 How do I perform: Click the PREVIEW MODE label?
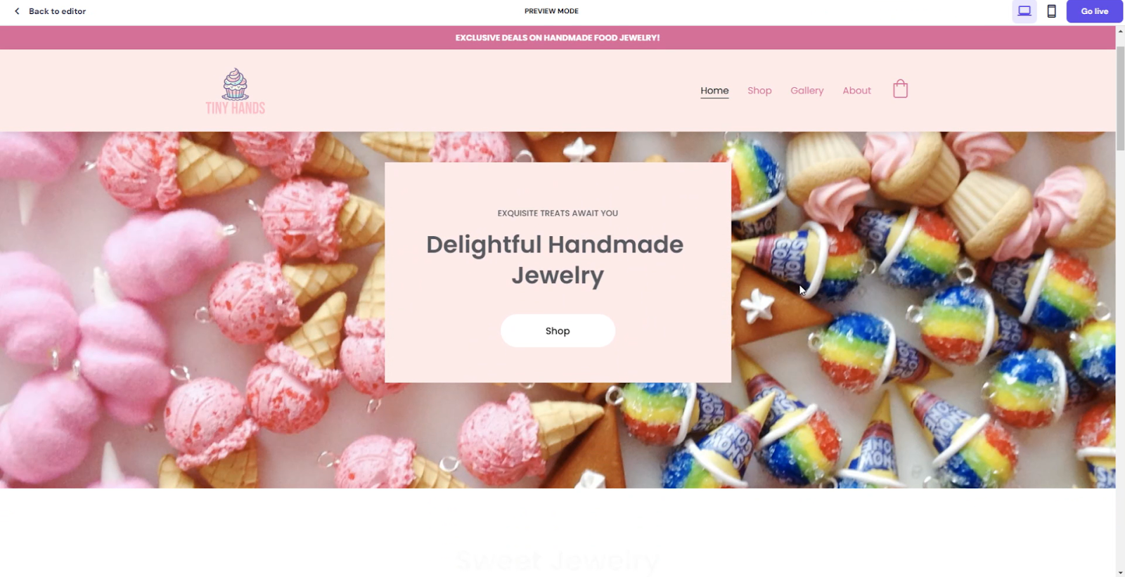coord(551,11)
